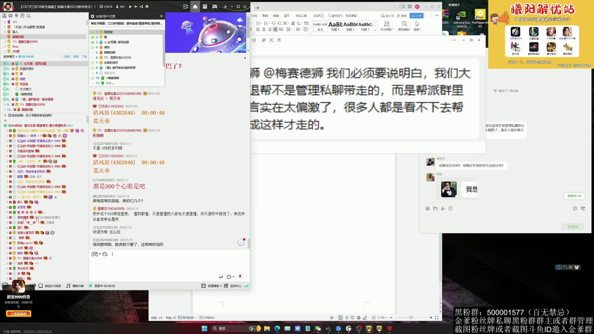Expand the 频道模板 channel template panel

tap(213, 286)
